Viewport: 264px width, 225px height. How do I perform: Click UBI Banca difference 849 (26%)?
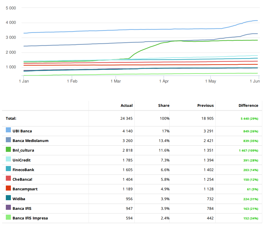251,131
